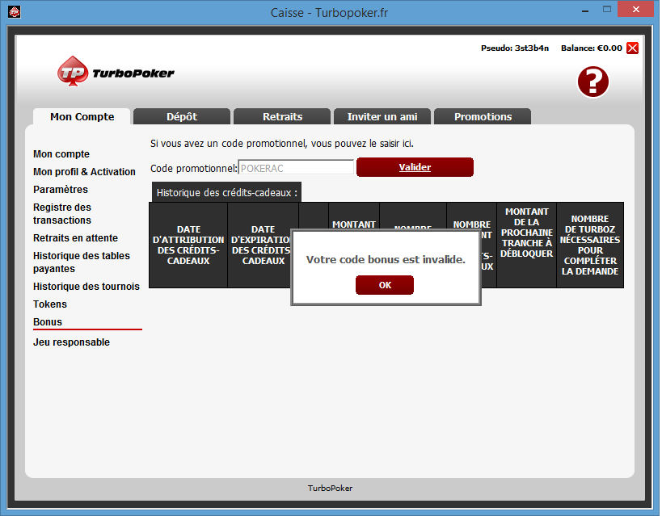
Task: Open the Promotions tab
Action: click(x=483, y=116)
